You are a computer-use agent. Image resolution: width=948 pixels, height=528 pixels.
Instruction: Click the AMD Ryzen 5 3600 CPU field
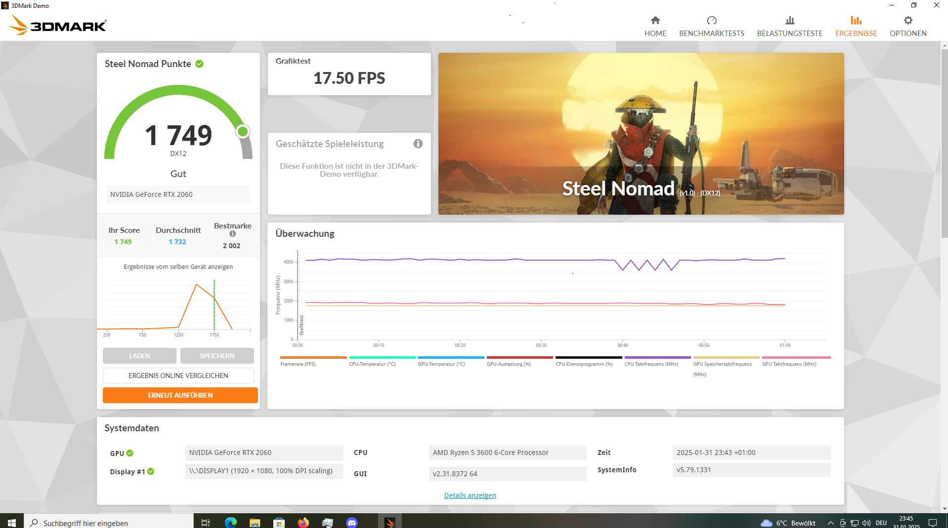click(508, 453)
